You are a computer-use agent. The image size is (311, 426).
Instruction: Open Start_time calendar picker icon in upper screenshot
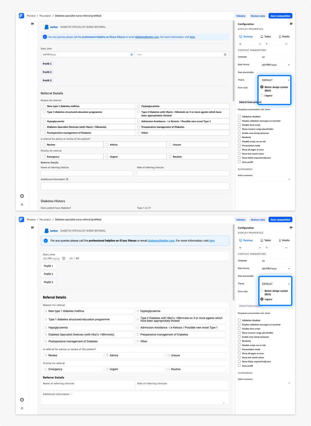[132, 55]
